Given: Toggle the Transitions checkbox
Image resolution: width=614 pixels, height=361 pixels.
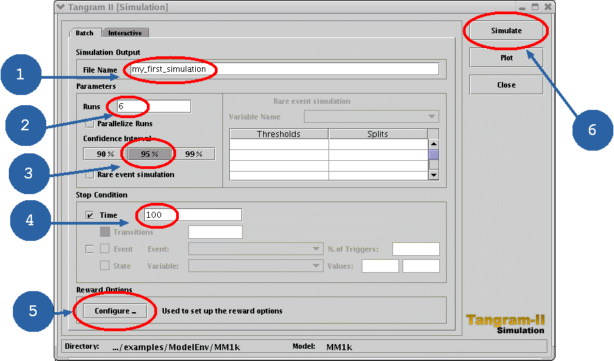Looking at the screenshot, I should [105, 232].
